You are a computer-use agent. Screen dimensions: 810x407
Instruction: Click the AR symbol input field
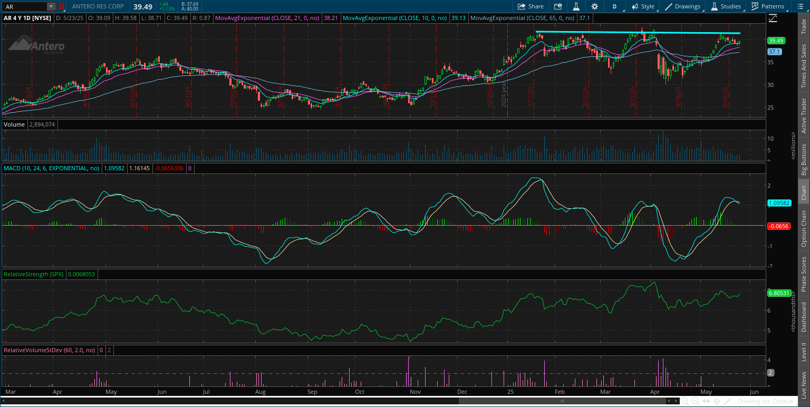(25, 6)
